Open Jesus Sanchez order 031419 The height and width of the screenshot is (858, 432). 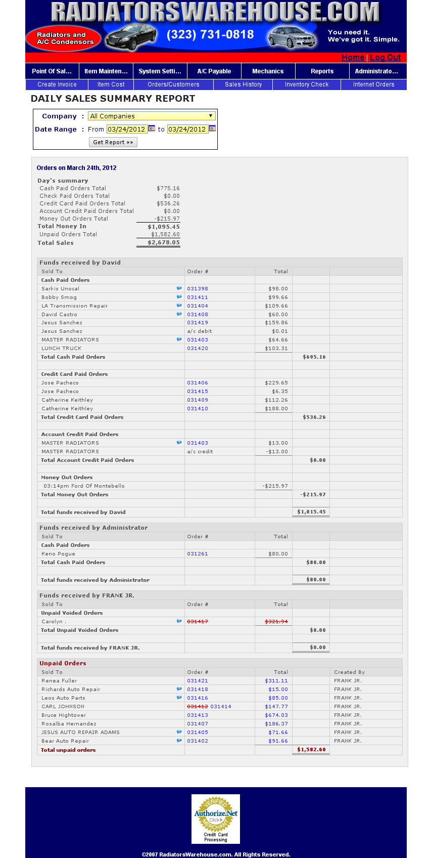(x=198, y=323)
